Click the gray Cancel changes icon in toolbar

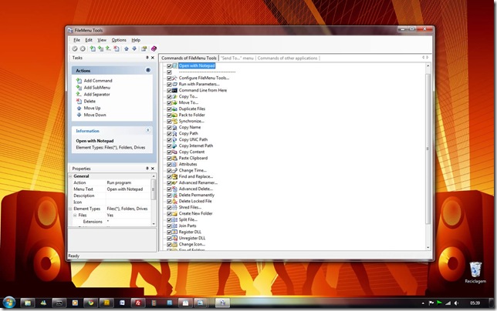[x=83, y=48]
